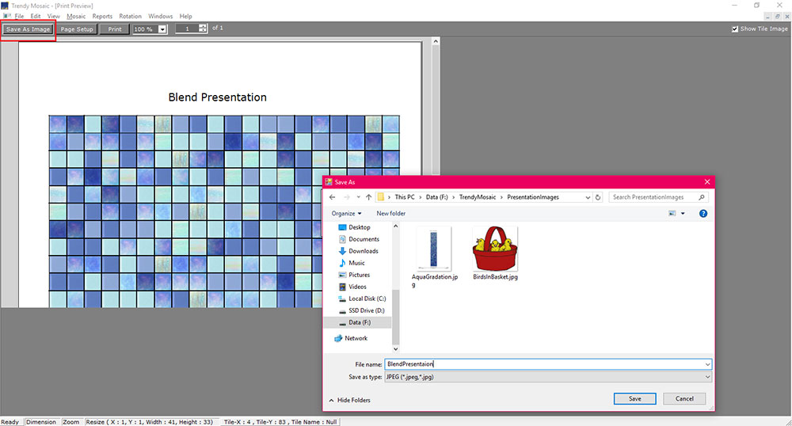This screenshot has height=426, width=792.
Task: Open the zoom percentage dropdown
Action: 162,29
